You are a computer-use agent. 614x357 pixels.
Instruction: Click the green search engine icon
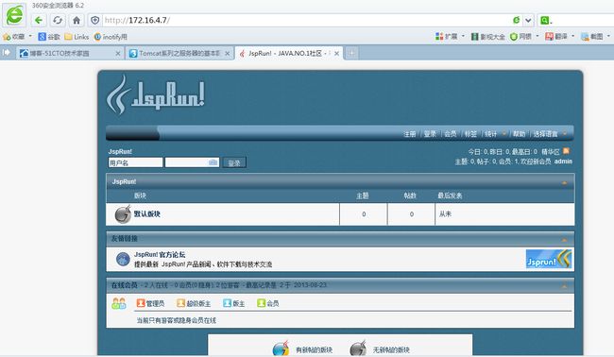tap(545, 21)
